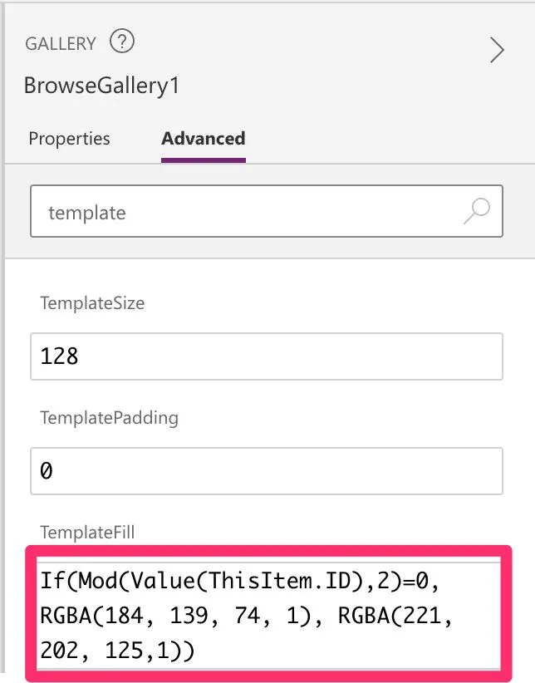
Task: Click the BrowseGallery1 control name
Action: click(101, 85)
